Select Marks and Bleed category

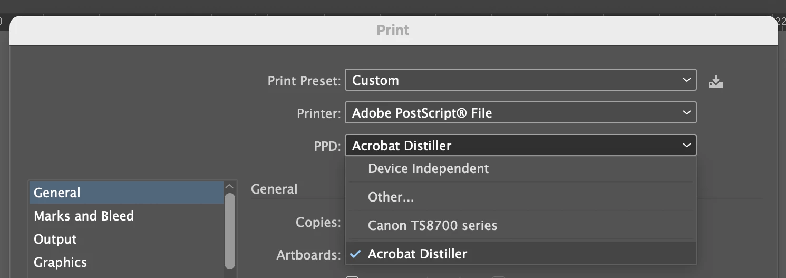click(x=127, y=216)
